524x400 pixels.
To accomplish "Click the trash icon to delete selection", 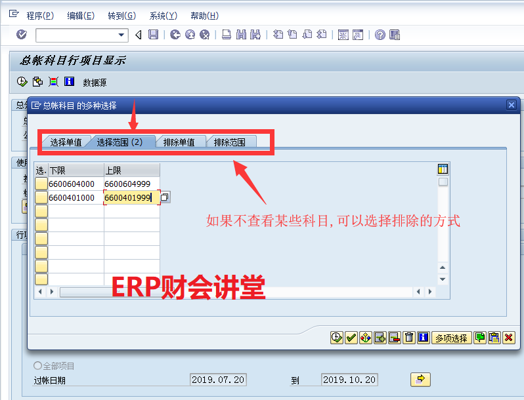I will [408, 338].
